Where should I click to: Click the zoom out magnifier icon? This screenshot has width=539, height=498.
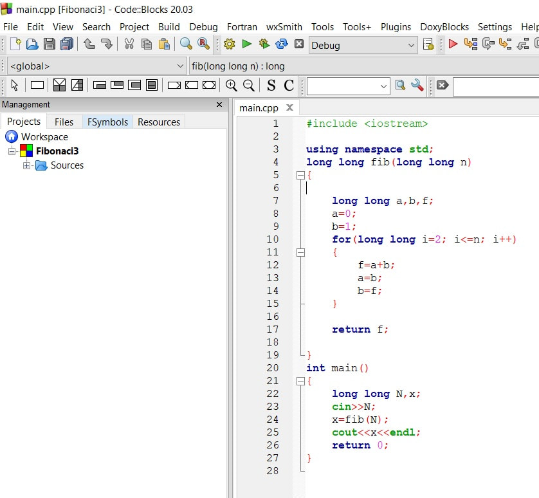pyautogui.click(x=248, y=85)
